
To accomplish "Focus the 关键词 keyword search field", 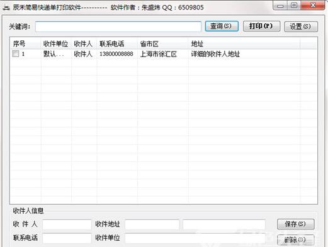I will (118, 26).
